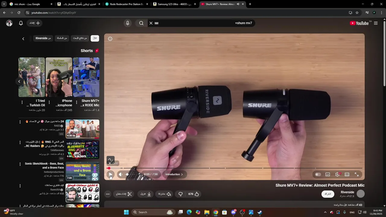The height and width of the screenshot is (217, 386).
Task: Show more filter chips with the chevron
Action: point(23,39)
